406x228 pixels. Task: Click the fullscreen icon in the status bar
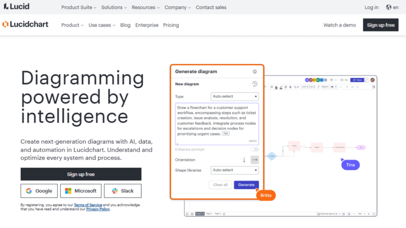tap(374, 214)
